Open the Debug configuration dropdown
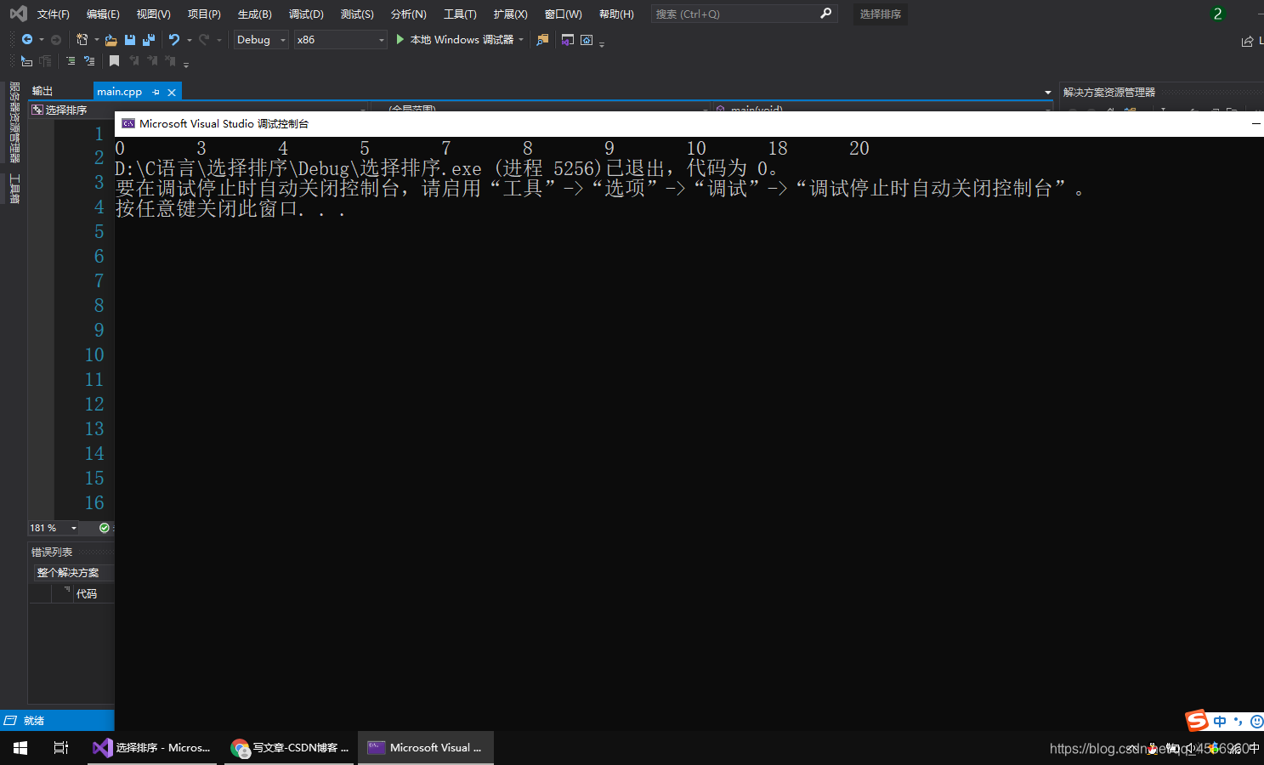1264x765 pixels. [x=262, y=40]
